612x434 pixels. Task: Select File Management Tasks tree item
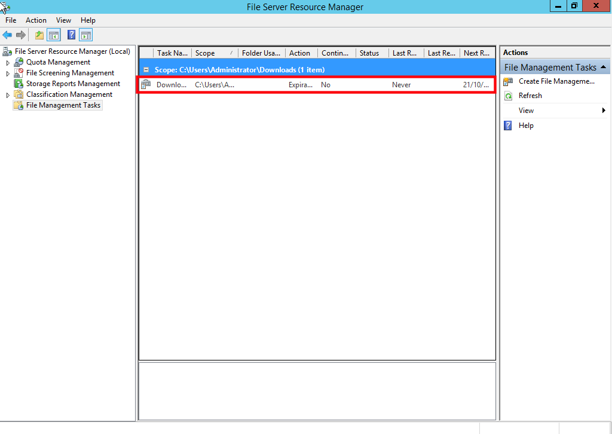point(63,105)
